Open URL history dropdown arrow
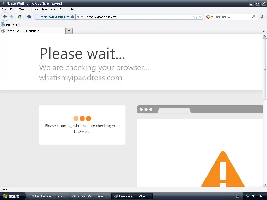This screenshot has height=200, width=267. pyautogui.click(x=201, y=17)
